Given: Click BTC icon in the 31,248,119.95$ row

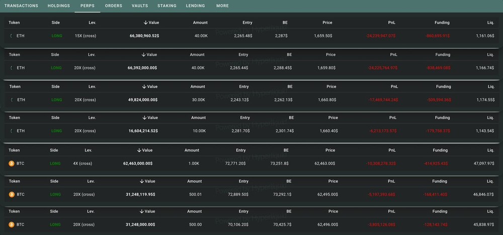Looking at the screenshot, I should [x=12, y=195].
